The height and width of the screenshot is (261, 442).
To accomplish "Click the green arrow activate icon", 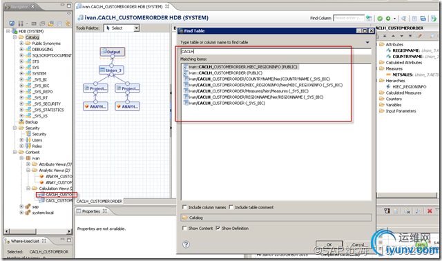I will pos(388,19).
